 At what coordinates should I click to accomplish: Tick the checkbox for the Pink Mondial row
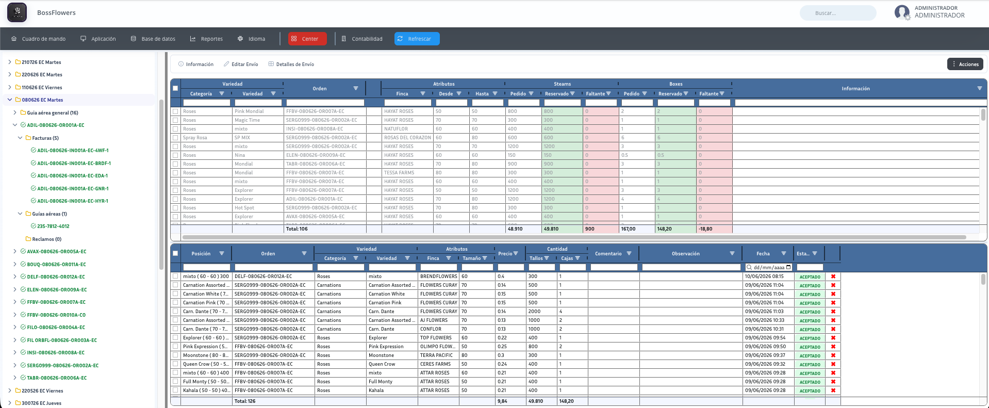coord(175,111)
